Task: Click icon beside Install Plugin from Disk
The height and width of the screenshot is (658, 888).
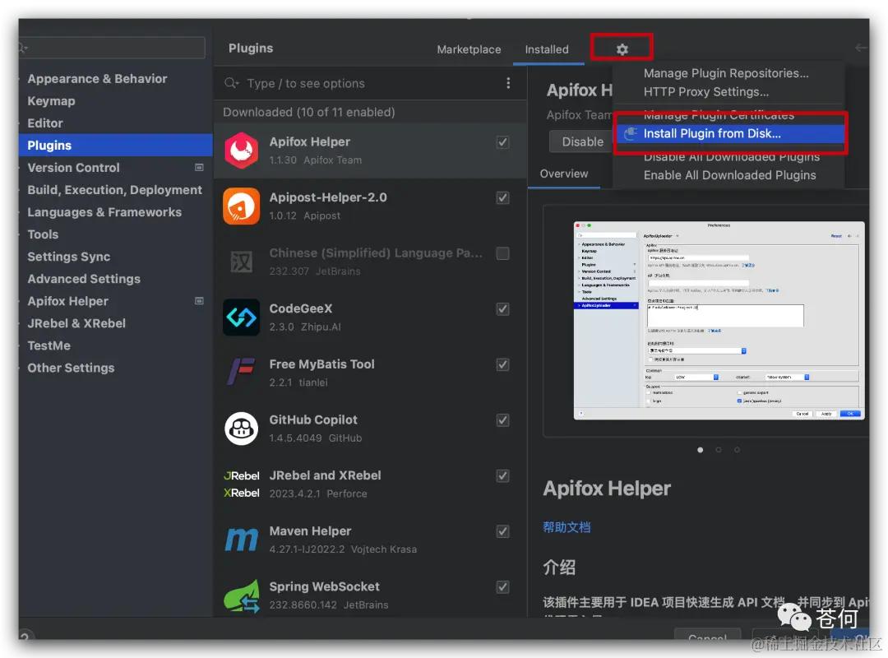Action: pyautogui.click(x=631, y=134)
